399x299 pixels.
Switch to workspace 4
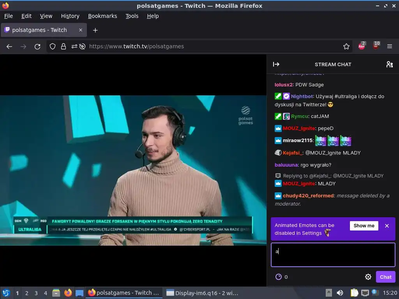tap(46, 293)
